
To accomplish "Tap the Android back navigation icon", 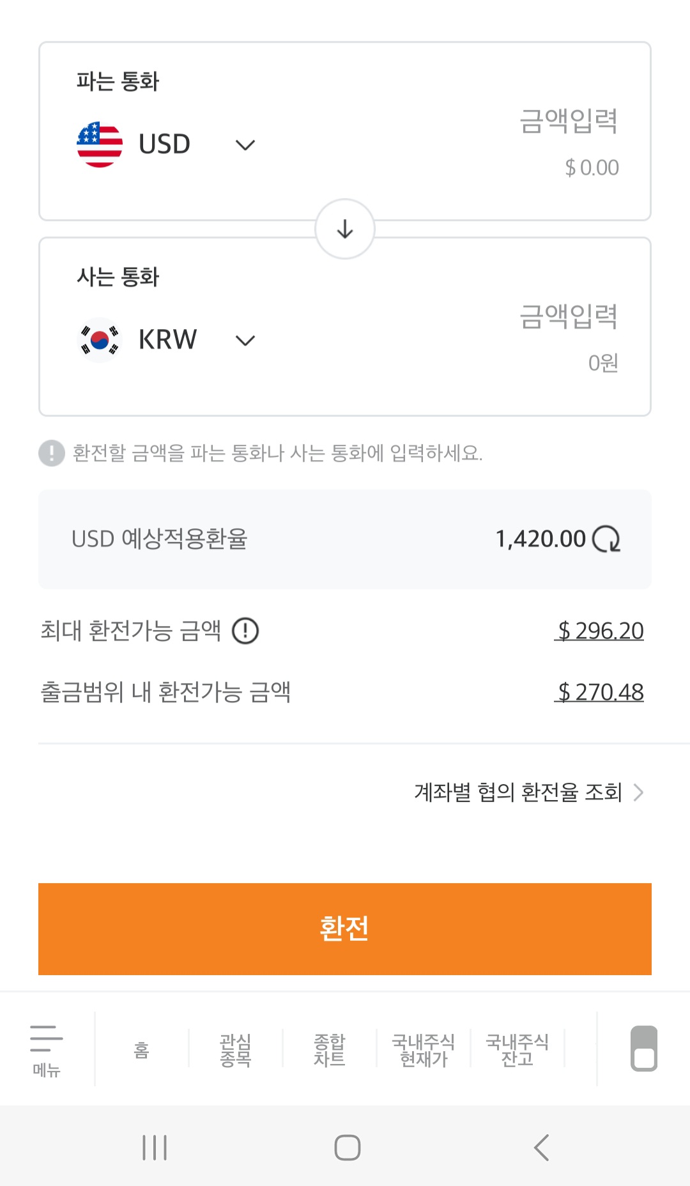I will pos(542,1148).
